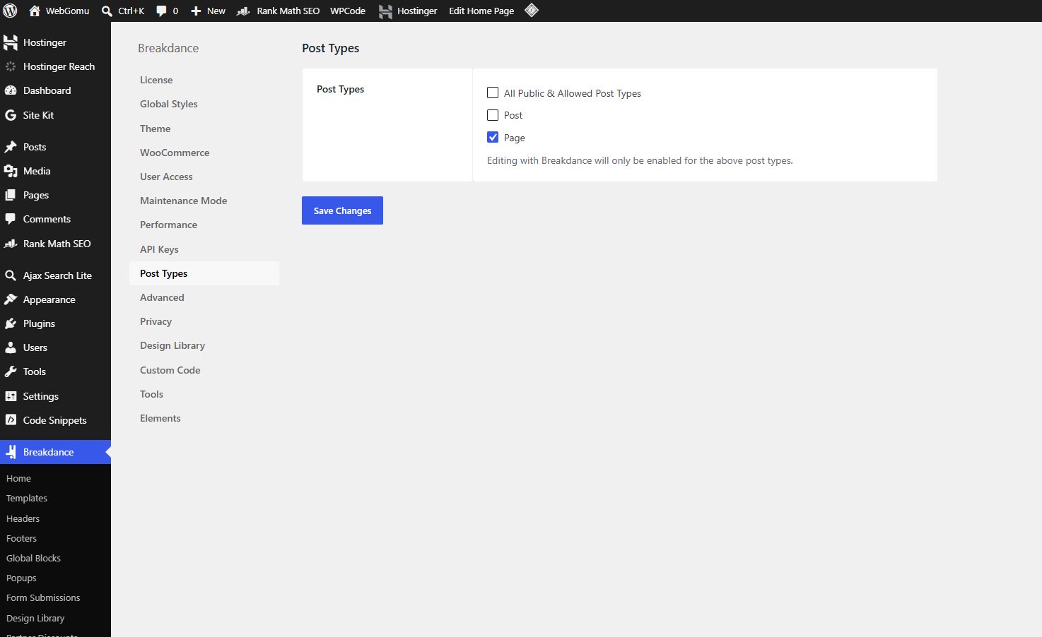Screen dimensions: 1042x637
Task: Open Design Library settings tab
Action: [204, 345]
